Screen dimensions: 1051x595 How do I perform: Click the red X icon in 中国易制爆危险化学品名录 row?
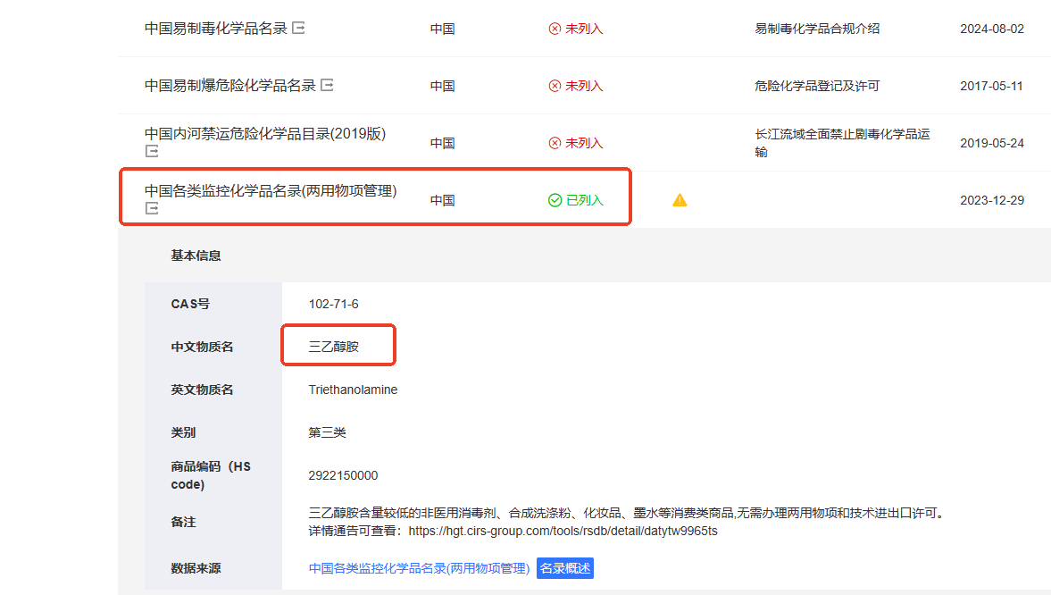point(555,86)
